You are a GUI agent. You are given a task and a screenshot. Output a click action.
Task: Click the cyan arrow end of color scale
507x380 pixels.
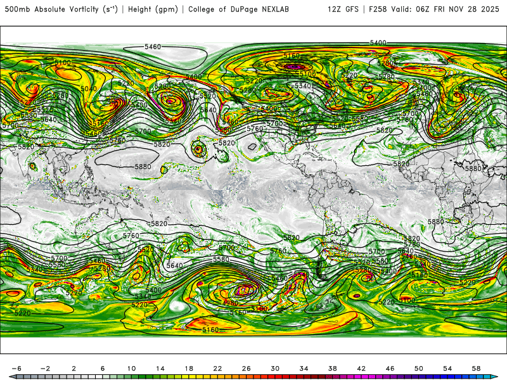pos(494,377)
